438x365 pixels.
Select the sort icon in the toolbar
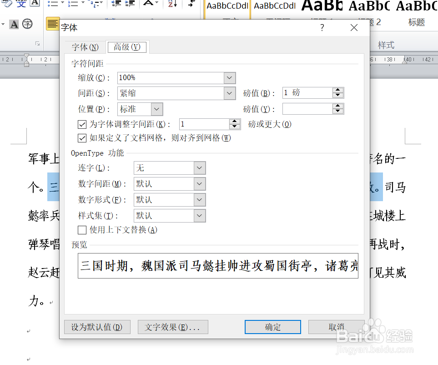click(x=172, y=4)
